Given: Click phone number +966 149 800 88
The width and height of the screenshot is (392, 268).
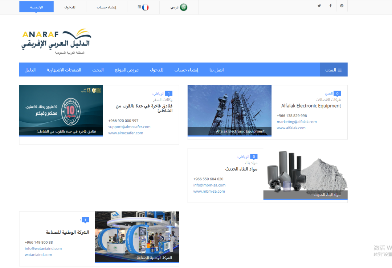Looking at the screenshot, I should coord(39,243).
